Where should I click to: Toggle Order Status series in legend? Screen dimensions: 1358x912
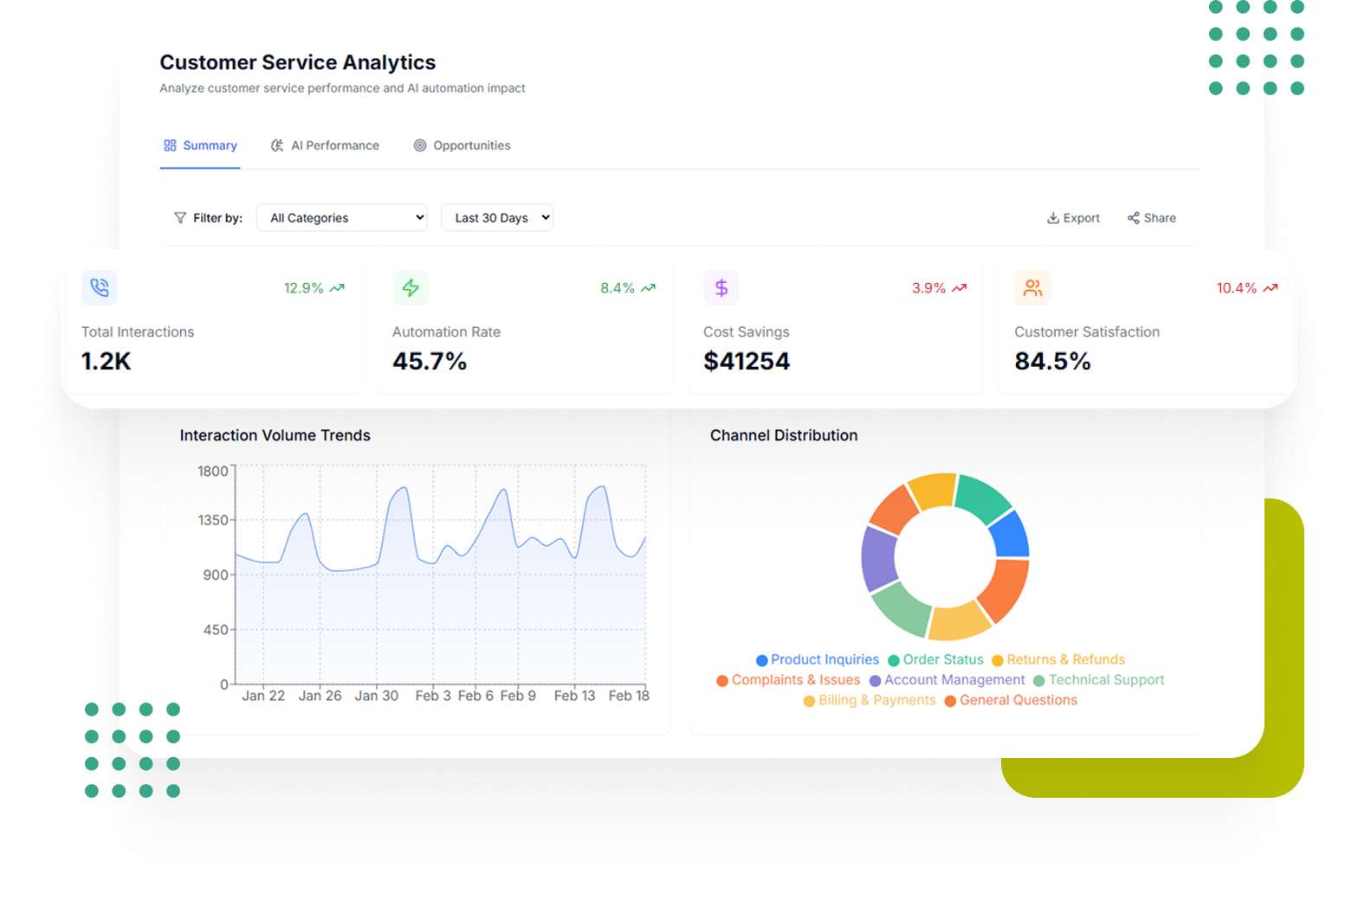935,660
